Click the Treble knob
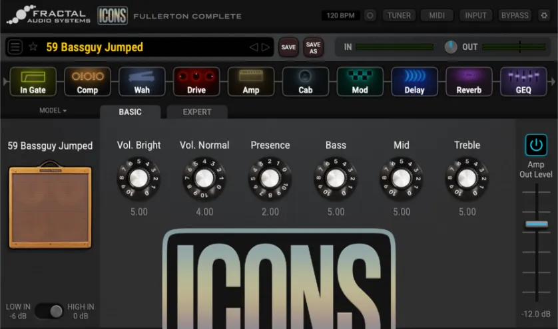The width and height of the screenshot is (558, 329). click(x=467, y=178)
